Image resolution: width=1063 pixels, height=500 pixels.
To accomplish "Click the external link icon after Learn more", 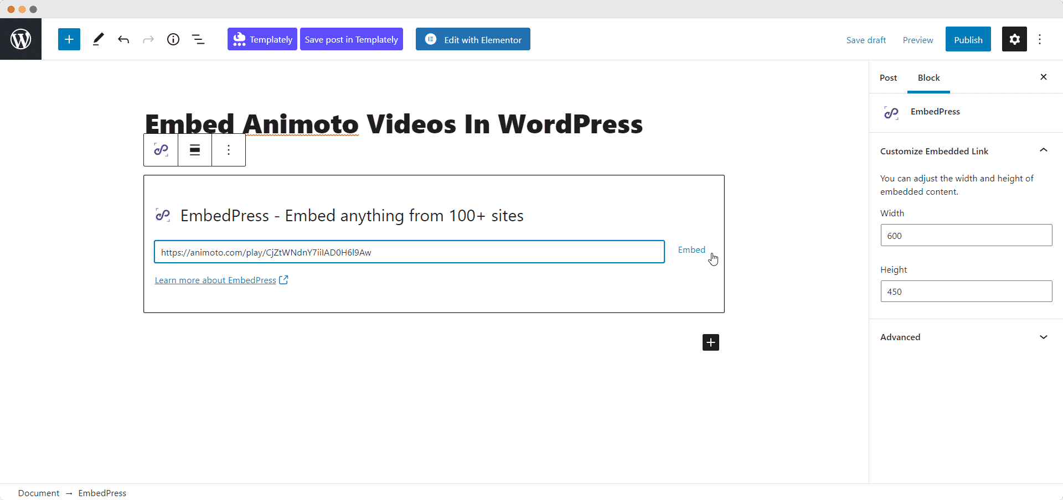I will point(283,280).
